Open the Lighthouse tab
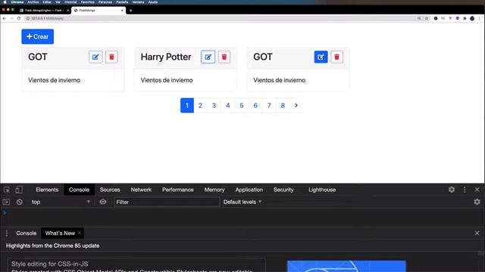485x272 pixels. [x=322, y=190]
